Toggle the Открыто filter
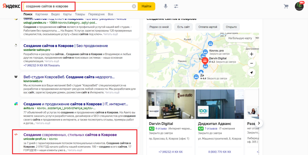Viewport: 308px width, 155px height. [231, 27]
